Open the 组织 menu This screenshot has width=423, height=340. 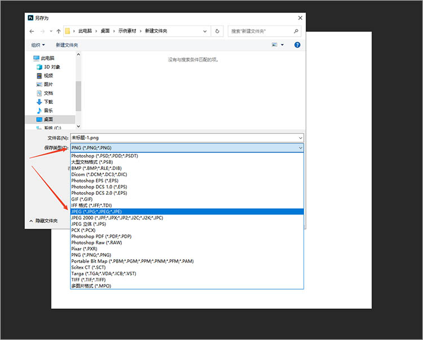tap(38, 45)
